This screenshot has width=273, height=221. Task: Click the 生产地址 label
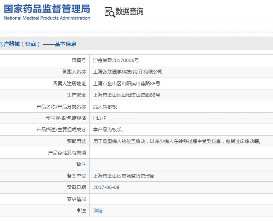tap(76, 95)
